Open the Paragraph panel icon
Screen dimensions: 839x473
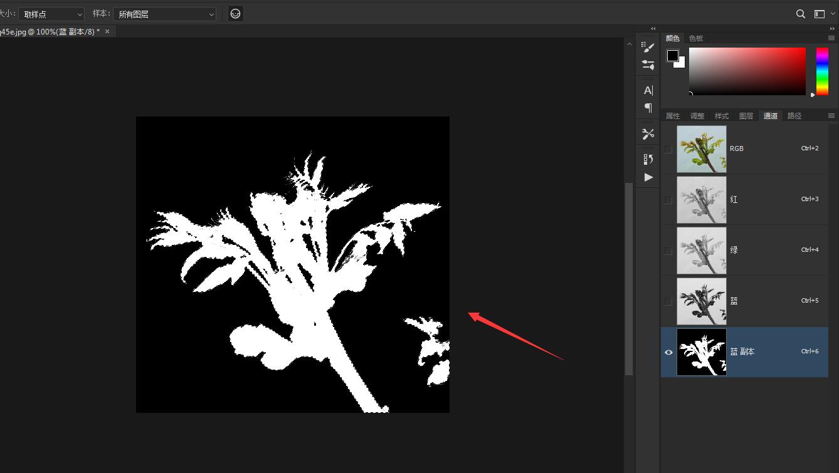(x=648, y=108)
